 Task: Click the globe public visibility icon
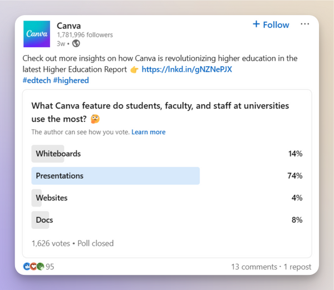point(76,43)
